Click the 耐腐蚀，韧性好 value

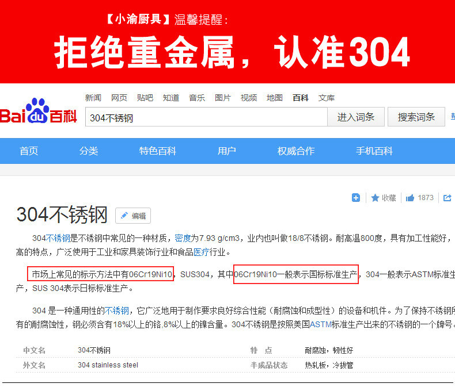tap(329, 350)
